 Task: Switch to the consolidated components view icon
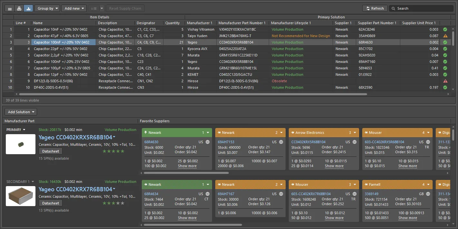[x=19, y=8]
